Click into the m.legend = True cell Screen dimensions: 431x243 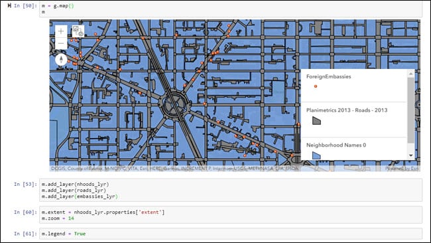[x=231, y=234]
